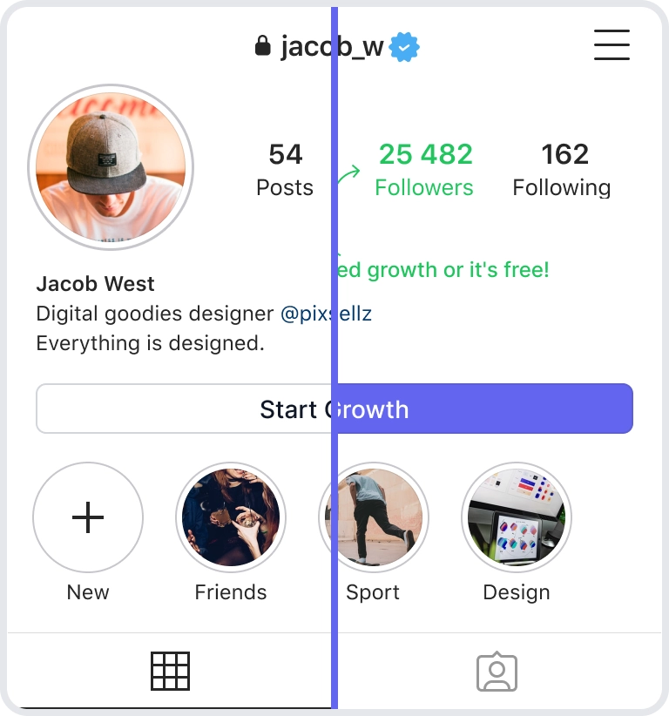Open Jacob West's profile picture

[111, 167]
